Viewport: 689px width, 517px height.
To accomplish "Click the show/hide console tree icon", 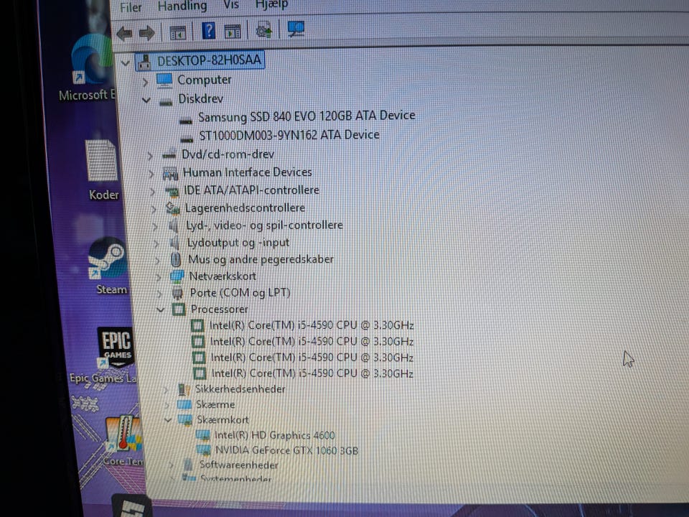I will point(178,32).
